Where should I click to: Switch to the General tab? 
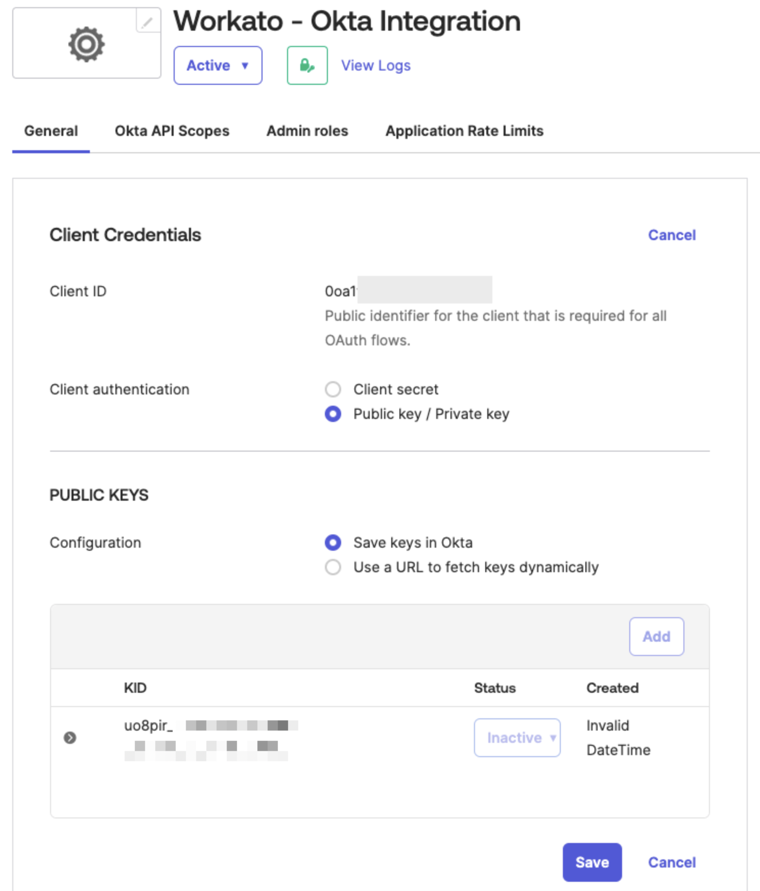[x=51, y=131]
